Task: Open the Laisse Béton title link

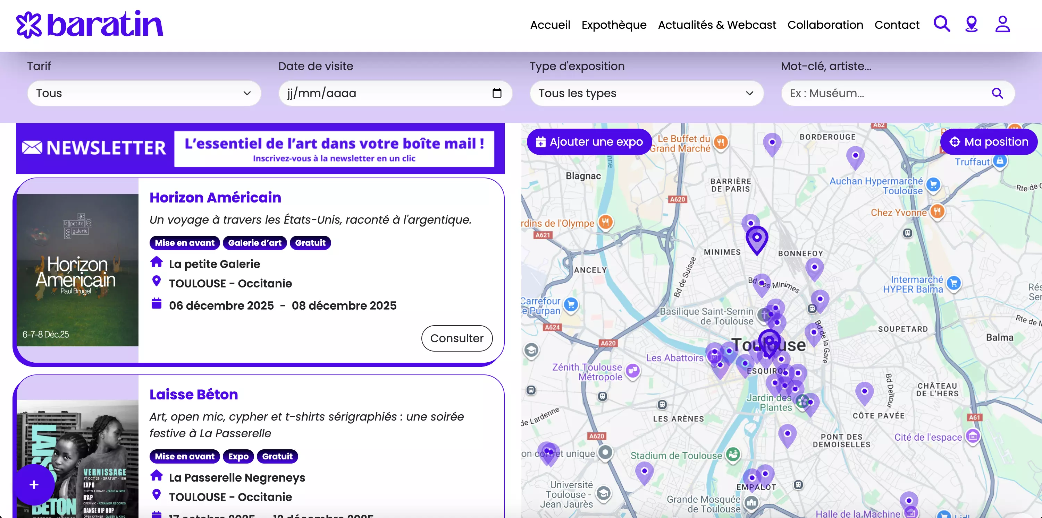Action: (x=193, y=394)
